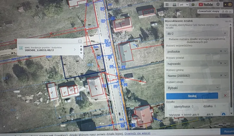The width and height of the screenshot is (234, 136).
Task: Sort results by działka column
Action: pos(210,106)
